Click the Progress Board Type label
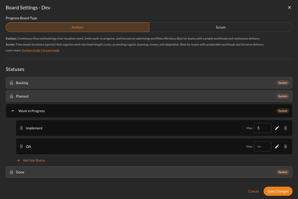 (22, 18)
